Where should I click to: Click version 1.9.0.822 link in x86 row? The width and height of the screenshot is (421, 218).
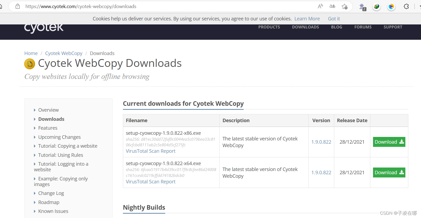click(321, 142)
